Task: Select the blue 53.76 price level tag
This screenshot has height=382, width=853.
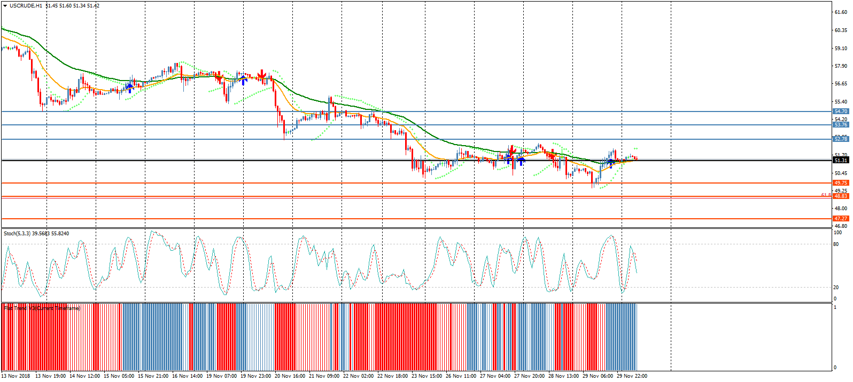Action: point(841,125)
